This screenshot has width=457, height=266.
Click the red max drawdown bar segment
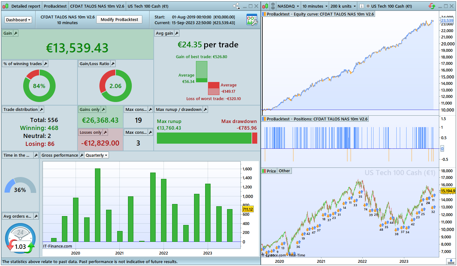(255, 138)
